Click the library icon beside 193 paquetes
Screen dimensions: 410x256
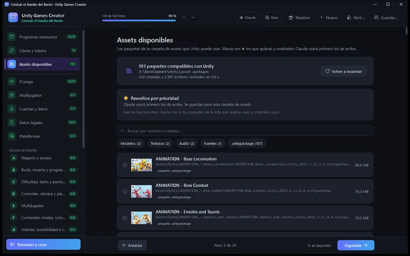point(129,71)
